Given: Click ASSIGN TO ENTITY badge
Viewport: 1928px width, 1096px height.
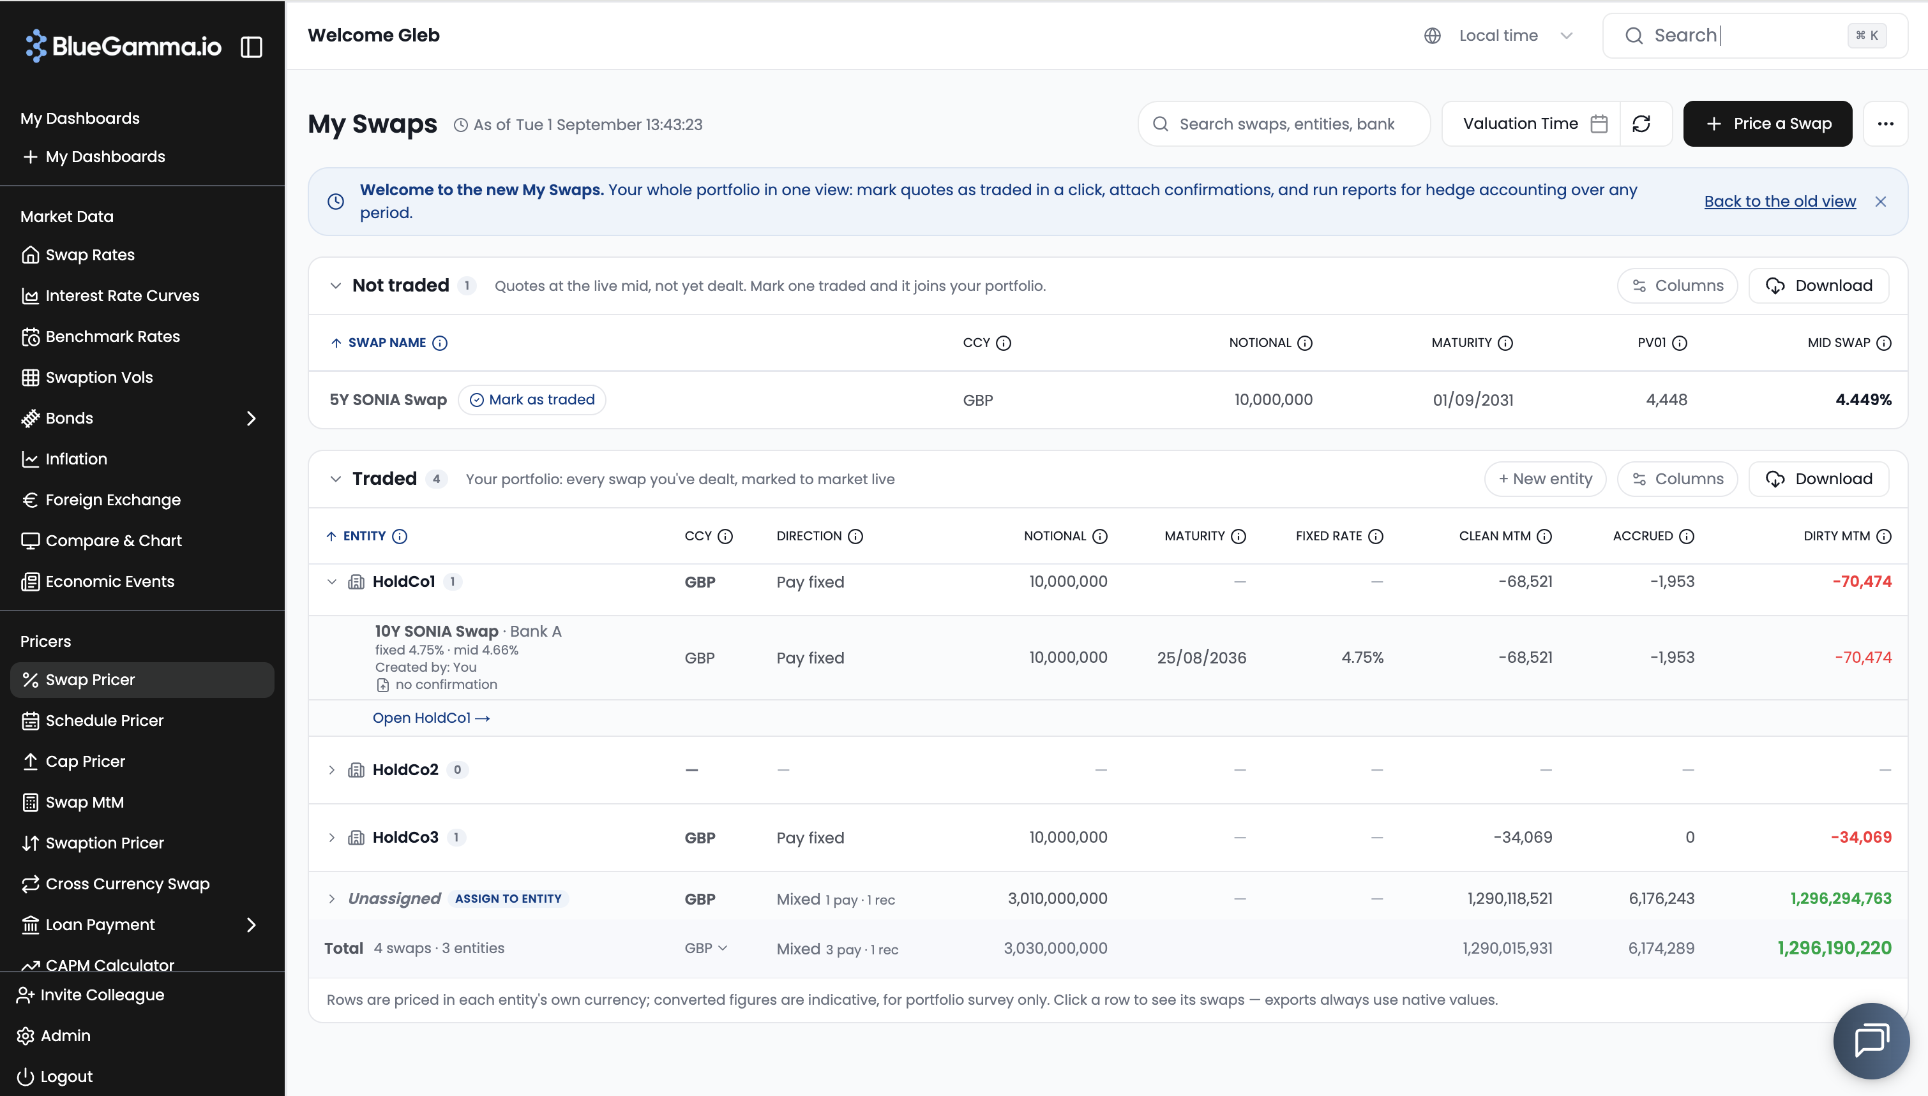Looking at the screenshot, I should coord(508,899).
